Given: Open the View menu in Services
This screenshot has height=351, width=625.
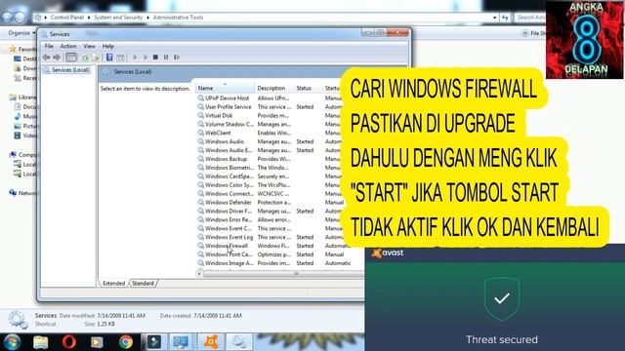Looking at the screenshot, I should click(89, 46).
